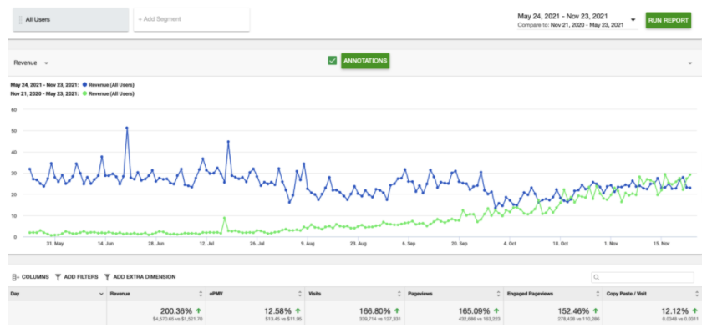This screenshot has height=333, width=712.
Task: Click the green Revenue legend dot
Action: coord(85,94)
